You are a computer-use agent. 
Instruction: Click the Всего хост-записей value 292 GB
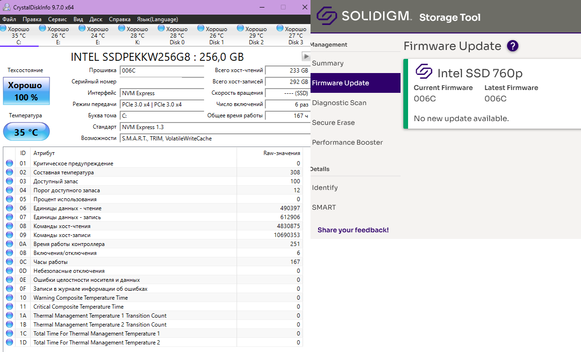pyautogui.click(x=287, y=82)
